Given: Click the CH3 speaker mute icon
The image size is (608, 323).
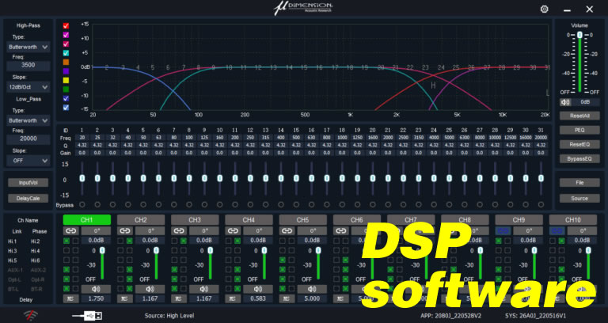Looking at the screenshot, I should [x=203, y=289].
